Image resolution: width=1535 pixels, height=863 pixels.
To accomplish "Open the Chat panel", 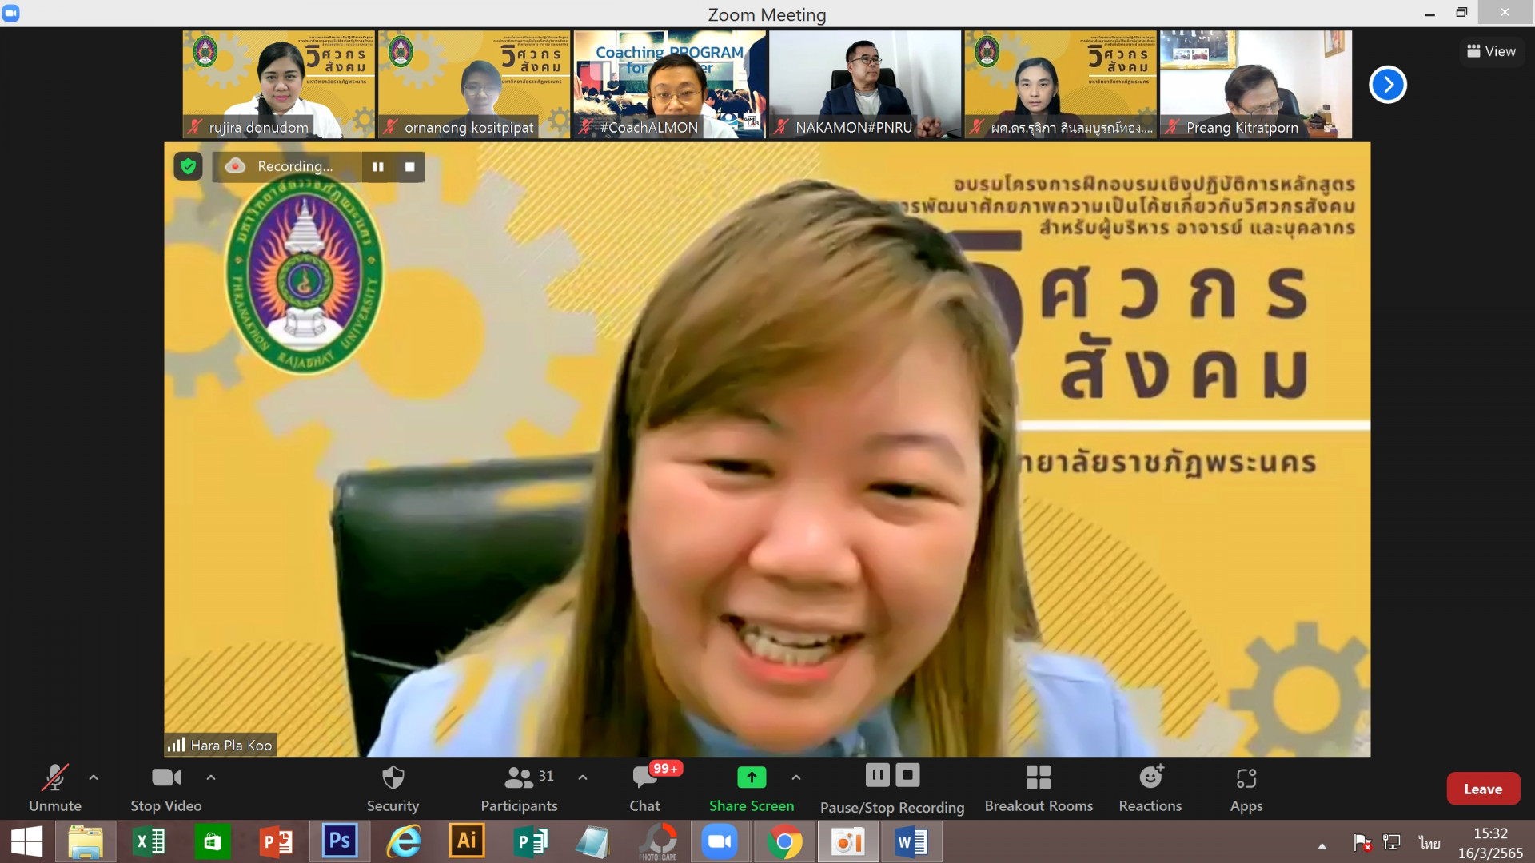I will pos(645,789).
